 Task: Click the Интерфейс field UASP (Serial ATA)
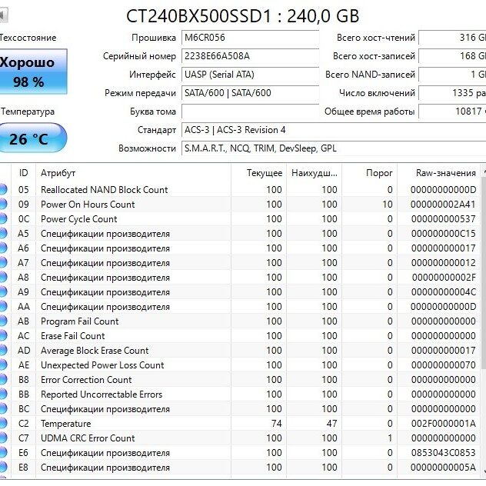tap(250, 75)
